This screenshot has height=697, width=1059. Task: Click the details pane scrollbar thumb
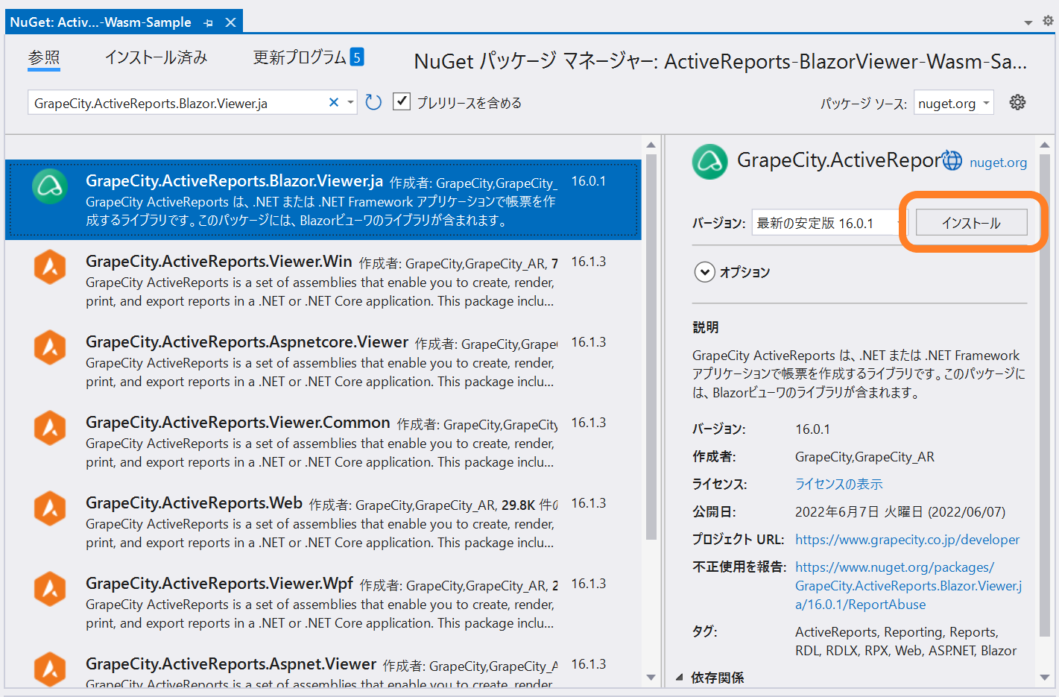click(x=1044, y=395)
